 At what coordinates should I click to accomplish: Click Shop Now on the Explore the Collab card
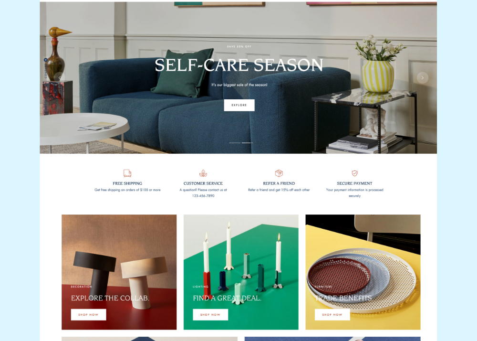coord(89,315)
